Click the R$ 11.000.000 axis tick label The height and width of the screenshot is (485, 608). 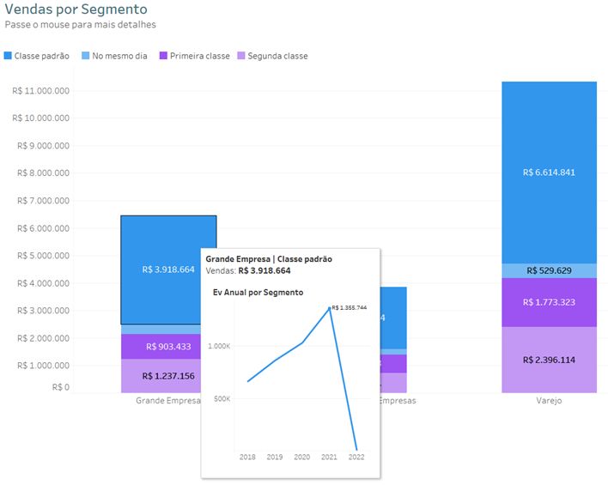40,91
